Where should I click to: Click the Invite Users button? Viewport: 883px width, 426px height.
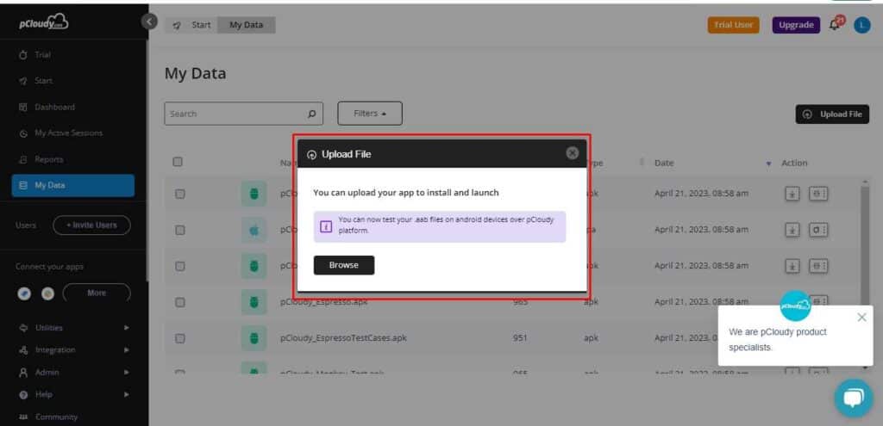pos(91,225)
